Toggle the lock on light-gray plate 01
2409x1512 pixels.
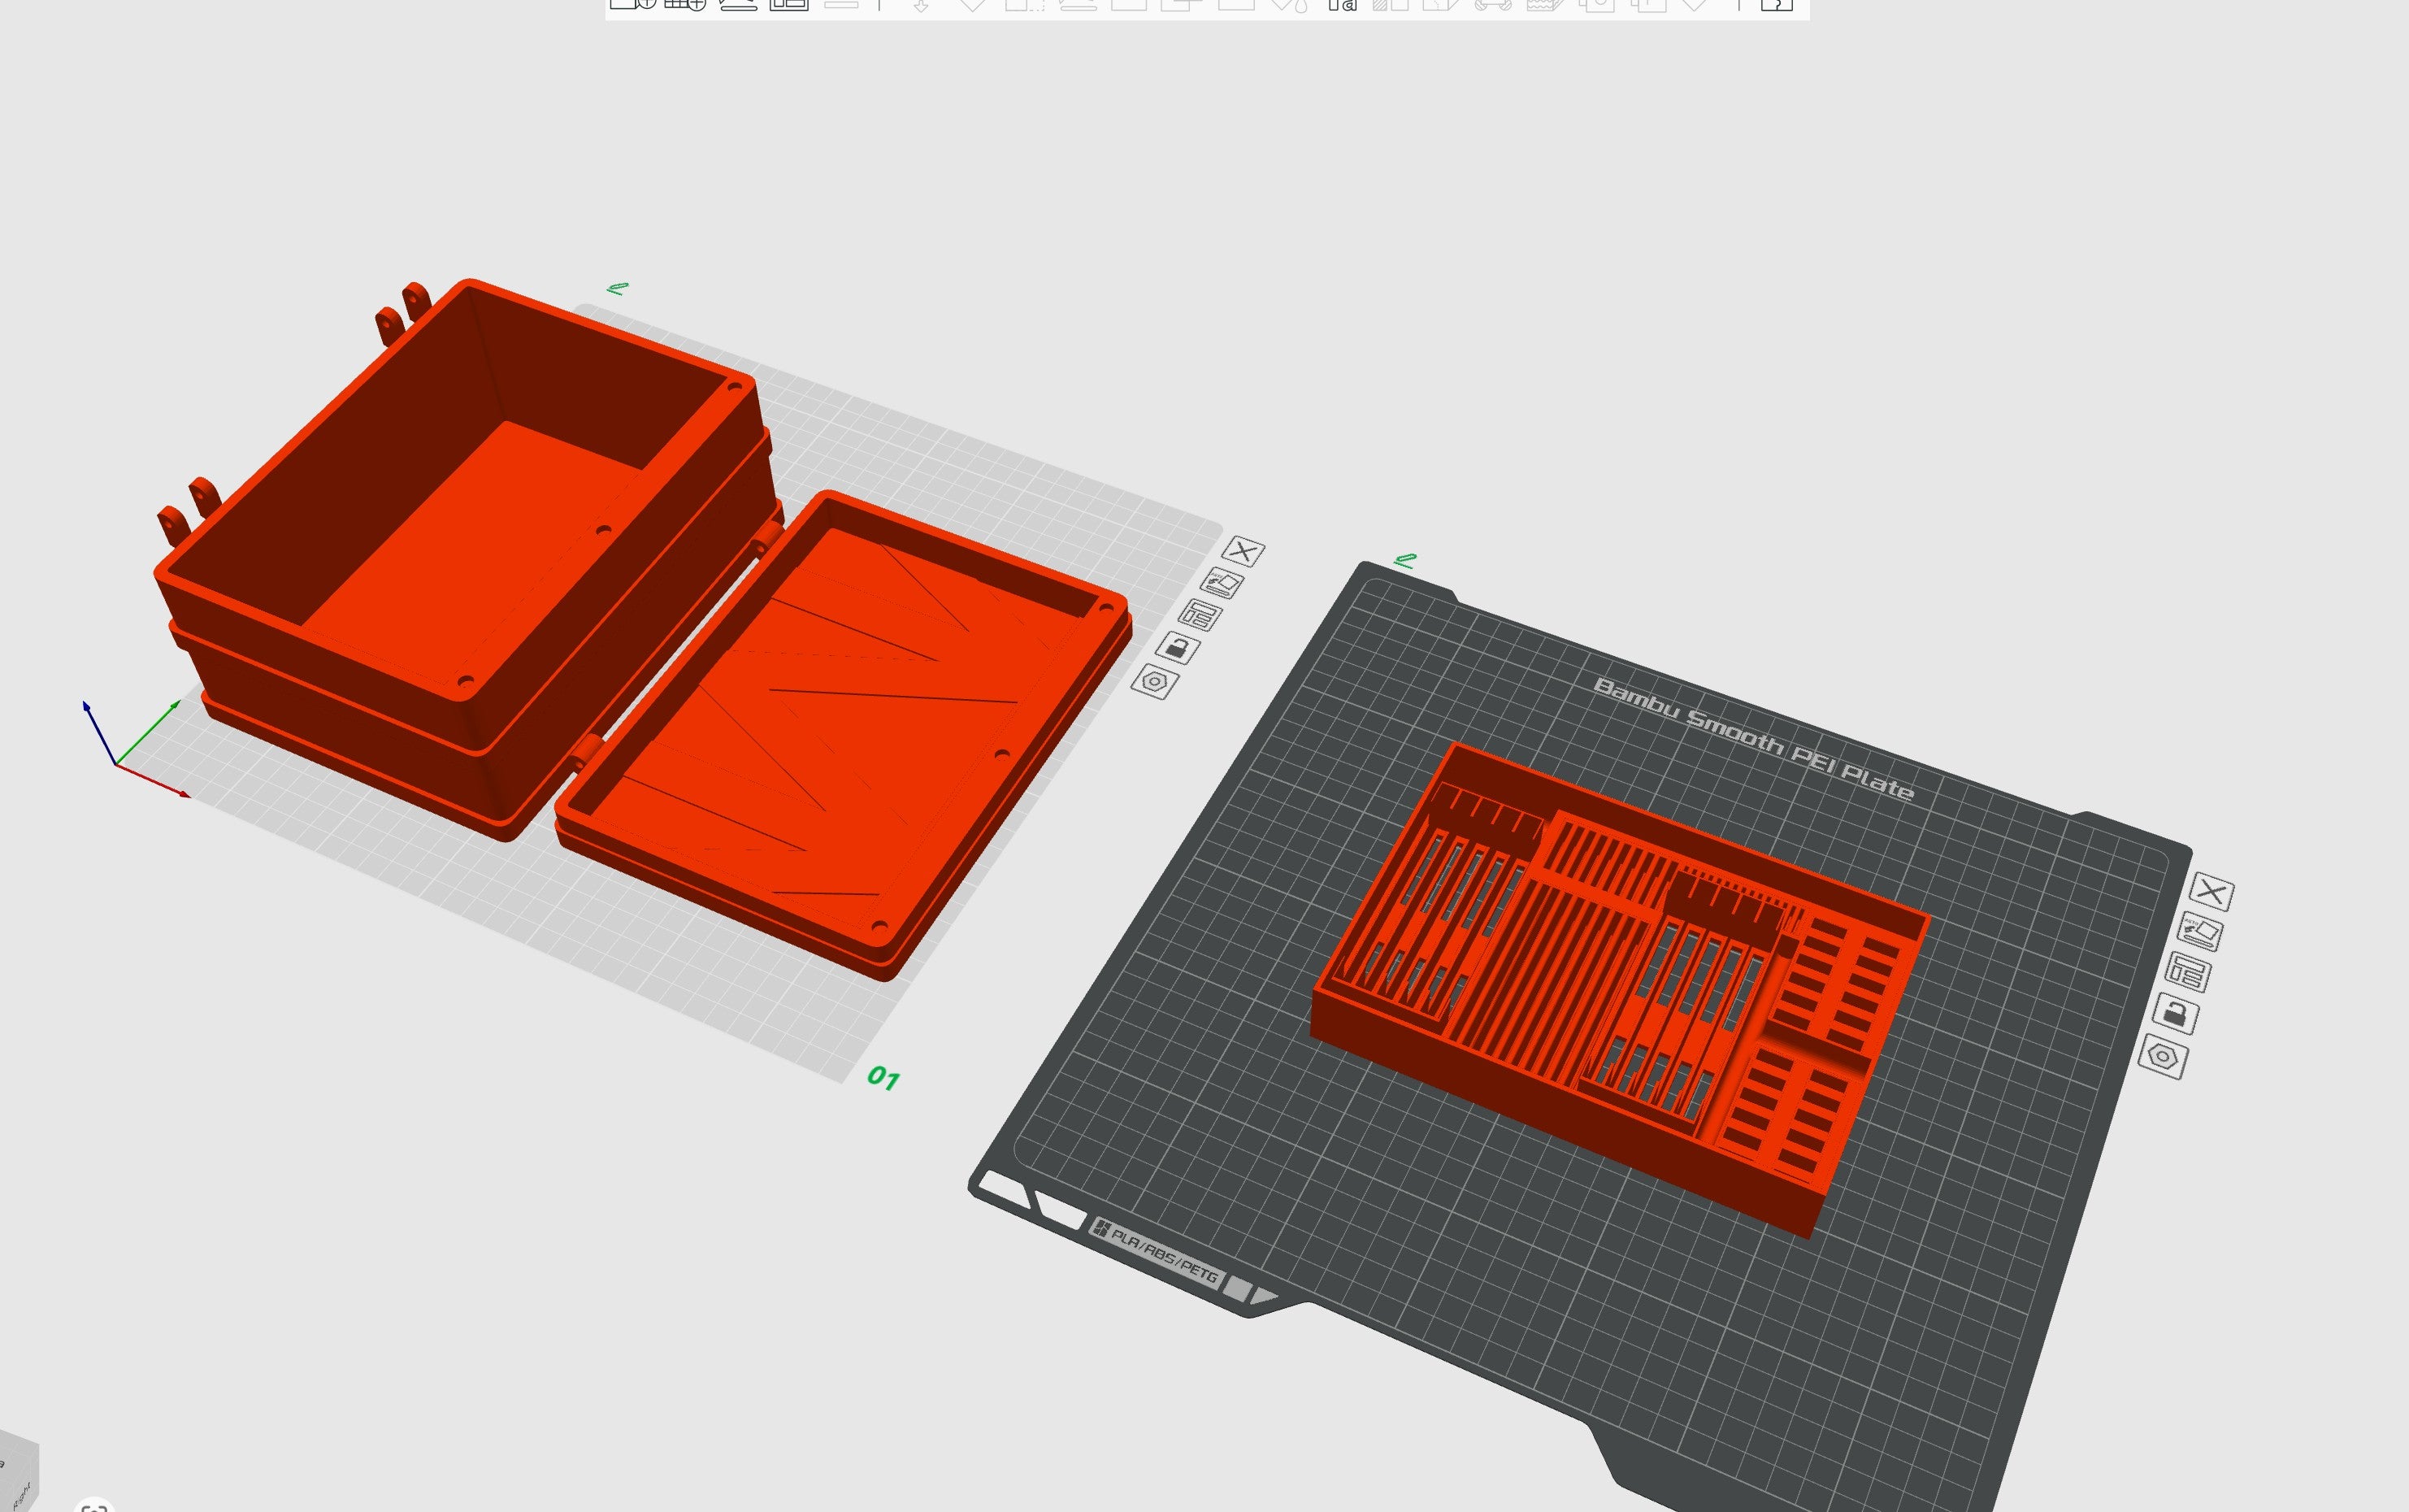pyautogui.click(x=1178, y=648)
